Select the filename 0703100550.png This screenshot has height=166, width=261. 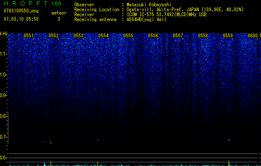click(x=21, y=11)
